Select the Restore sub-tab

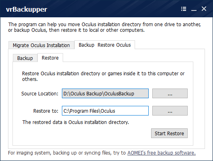click(x=50, y=58)
